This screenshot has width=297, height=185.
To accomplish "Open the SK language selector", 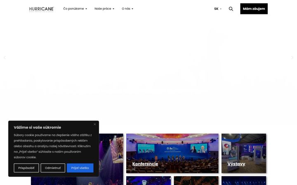I will pos(218,9).
